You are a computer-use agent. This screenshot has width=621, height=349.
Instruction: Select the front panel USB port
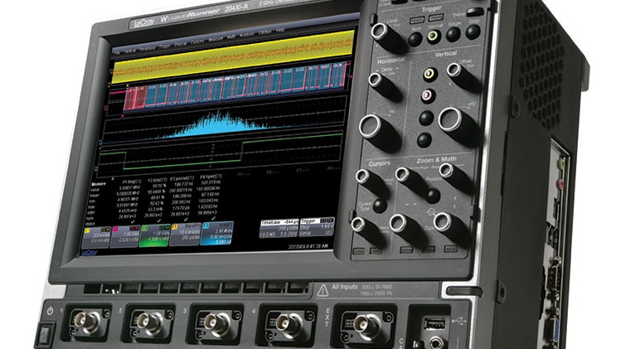[434, 323]
